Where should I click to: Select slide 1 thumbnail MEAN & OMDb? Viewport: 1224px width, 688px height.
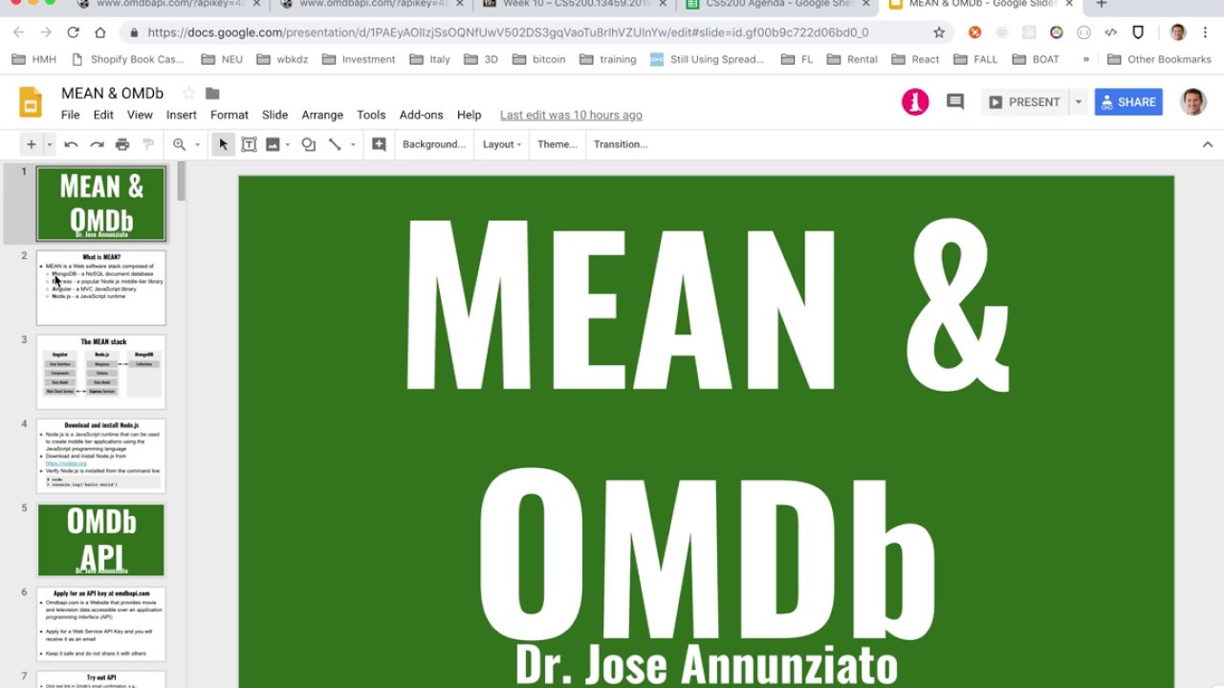click(x=101, y=204)
